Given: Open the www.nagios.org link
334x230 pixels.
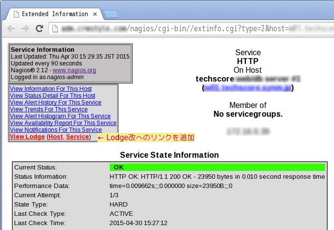Looking at the screenshot, I should (74, 70).
